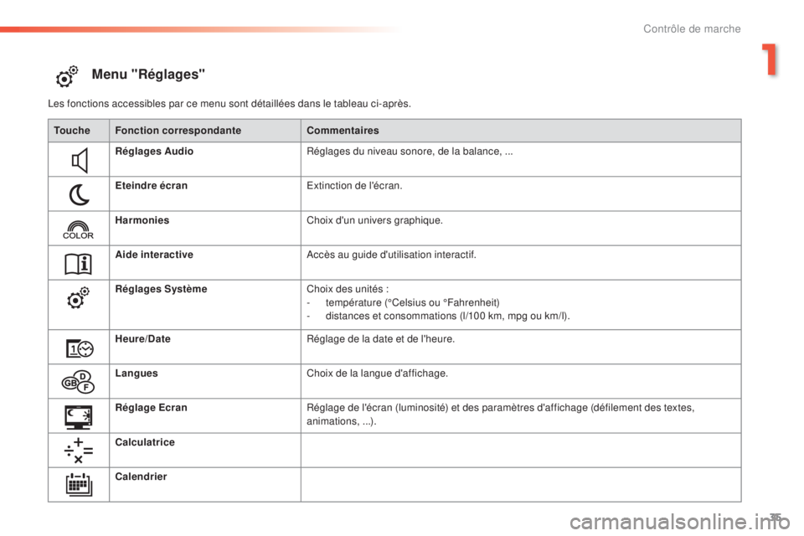Viewport: 804px width, 536px height.
Task: Click the calendar-clock icon for Heure/Date
Action: (x=80, y=348)
